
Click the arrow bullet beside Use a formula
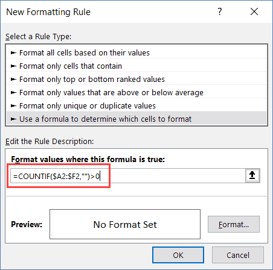tap(13, 119)
